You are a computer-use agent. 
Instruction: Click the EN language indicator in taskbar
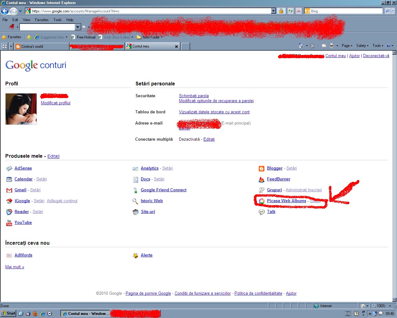click(347, 314)
